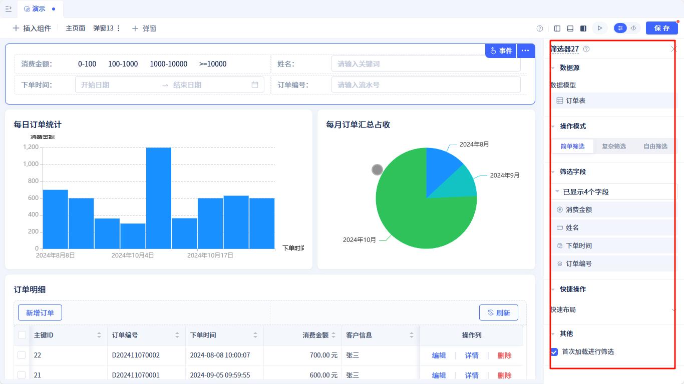Collapse the 已显示4个字段 section
Viewport: 684px width, 384px height.
point(557,191)
